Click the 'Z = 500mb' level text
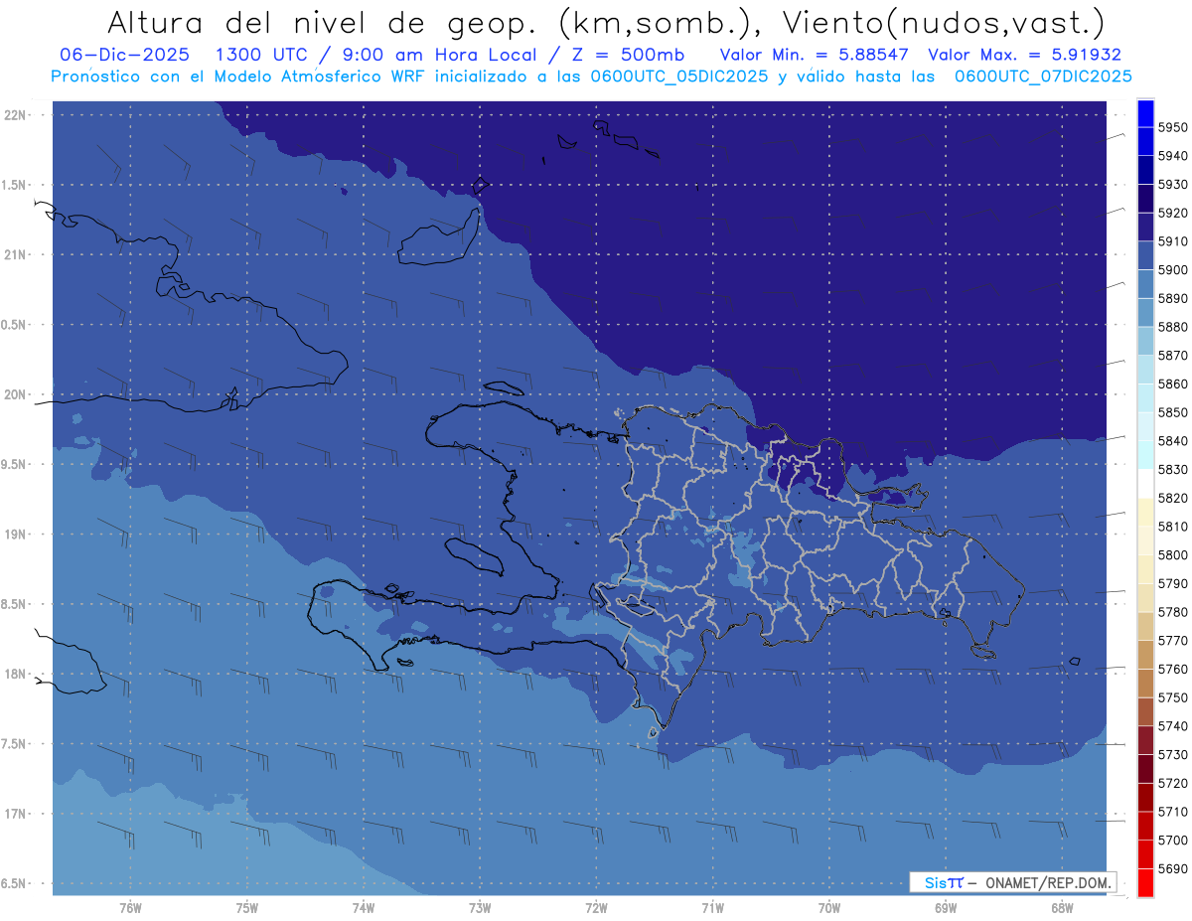 (x=628, y=55)
